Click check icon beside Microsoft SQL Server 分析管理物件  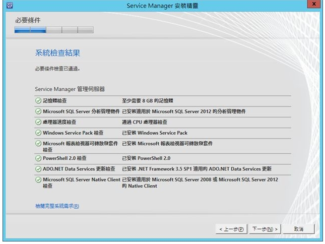(x=38, y=111)
